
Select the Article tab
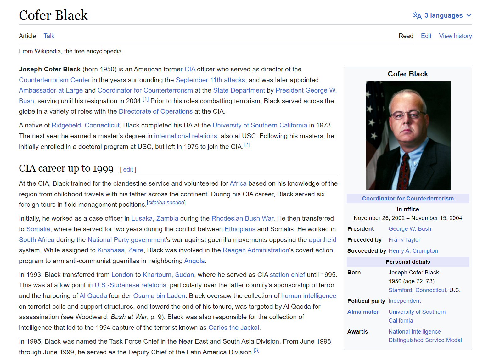pos(27,36)
